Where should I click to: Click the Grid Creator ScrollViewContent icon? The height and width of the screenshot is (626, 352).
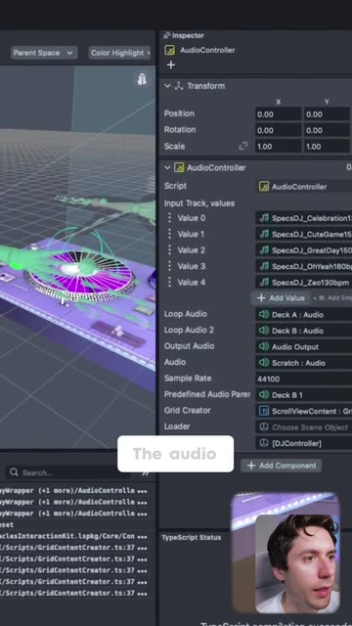click(264, 411)
